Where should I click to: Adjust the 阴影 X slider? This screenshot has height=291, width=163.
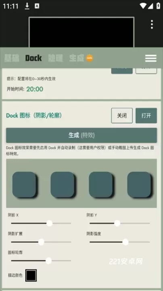point(41,223)
